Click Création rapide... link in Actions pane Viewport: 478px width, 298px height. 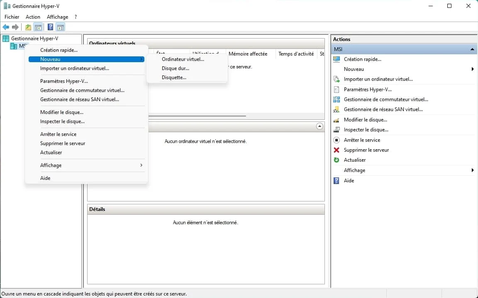(x=363, y=59)
